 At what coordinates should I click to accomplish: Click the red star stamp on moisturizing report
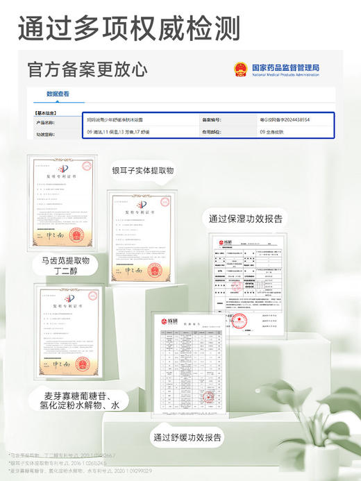pyautogui.click(x=239, y=321)
